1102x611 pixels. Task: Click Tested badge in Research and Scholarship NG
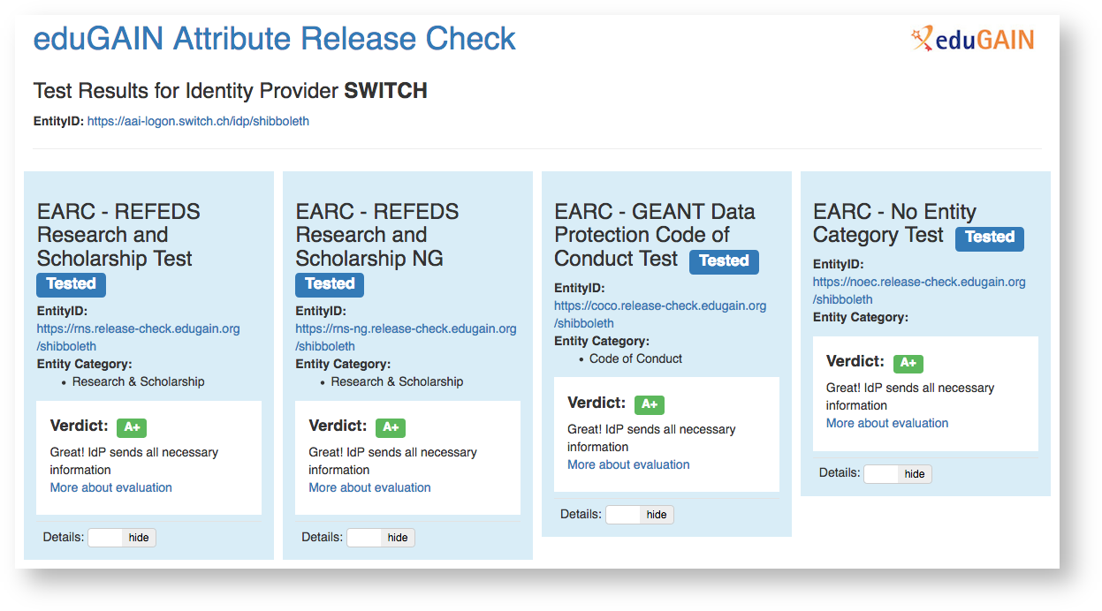tap(330, 284)
